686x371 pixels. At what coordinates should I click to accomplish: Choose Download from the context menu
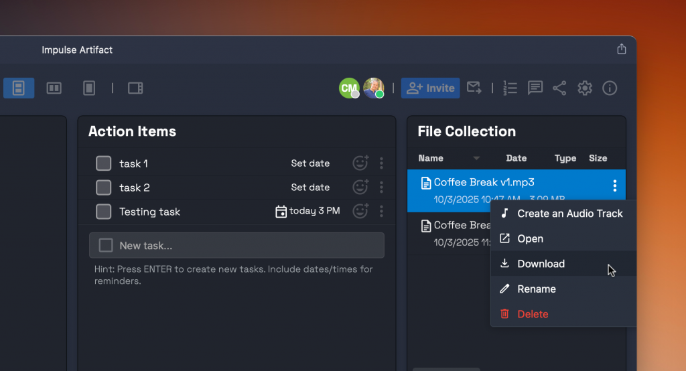click(541, 264)
